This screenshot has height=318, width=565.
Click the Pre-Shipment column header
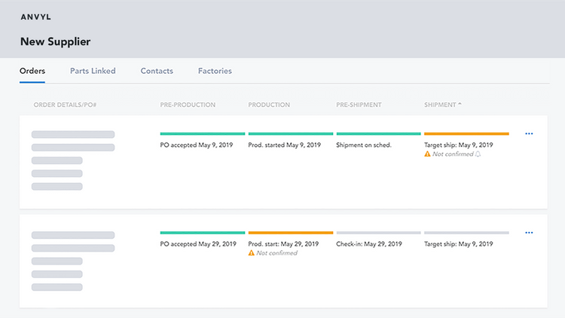pos(359,105)
